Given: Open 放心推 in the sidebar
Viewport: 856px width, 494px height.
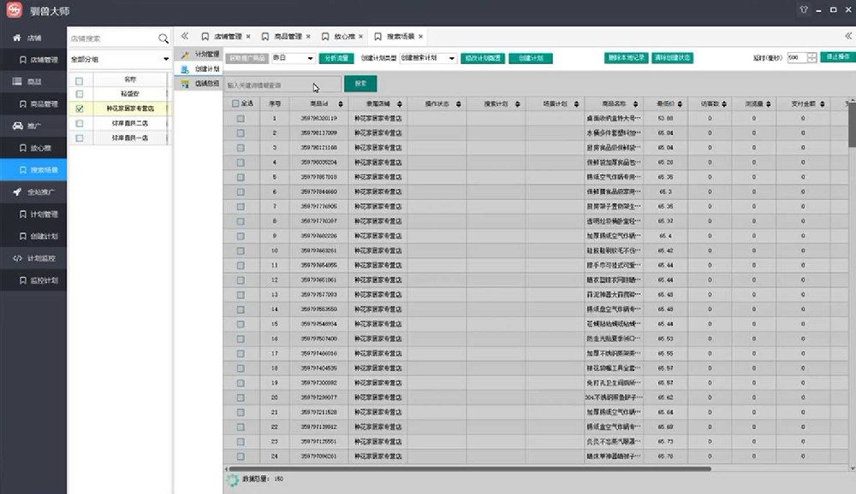Looking at the screenshot, I should [35, 148].
